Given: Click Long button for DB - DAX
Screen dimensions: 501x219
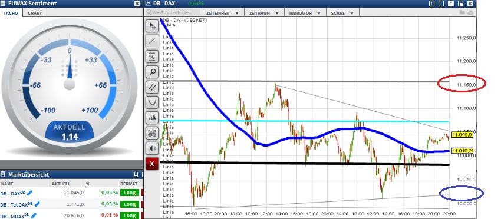Looking at the screenshot, I should pos(130,193).
